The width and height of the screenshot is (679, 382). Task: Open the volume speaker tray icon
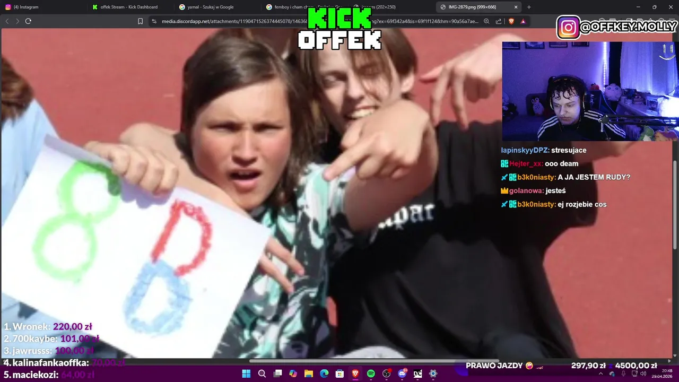tap(643, 374)
